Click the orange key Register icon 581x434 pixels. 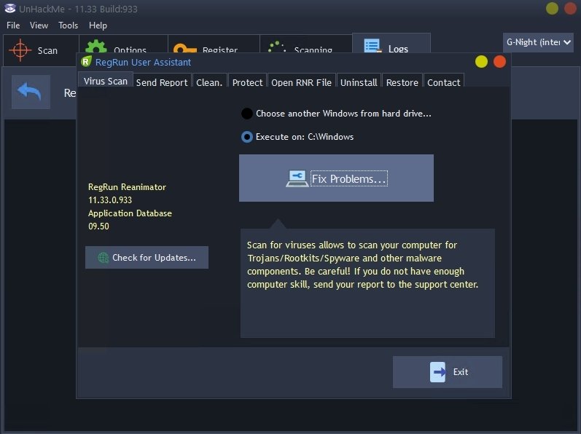click(x=184, y=48)
